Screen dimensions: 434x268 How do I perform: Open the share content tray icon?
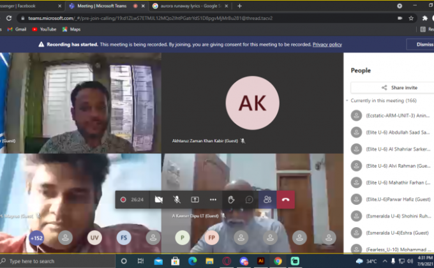(195, 199)
